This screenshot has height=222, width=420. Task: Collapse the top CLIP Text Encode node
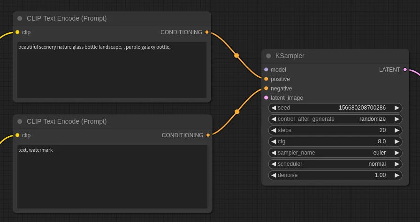[x=20, y=18]
